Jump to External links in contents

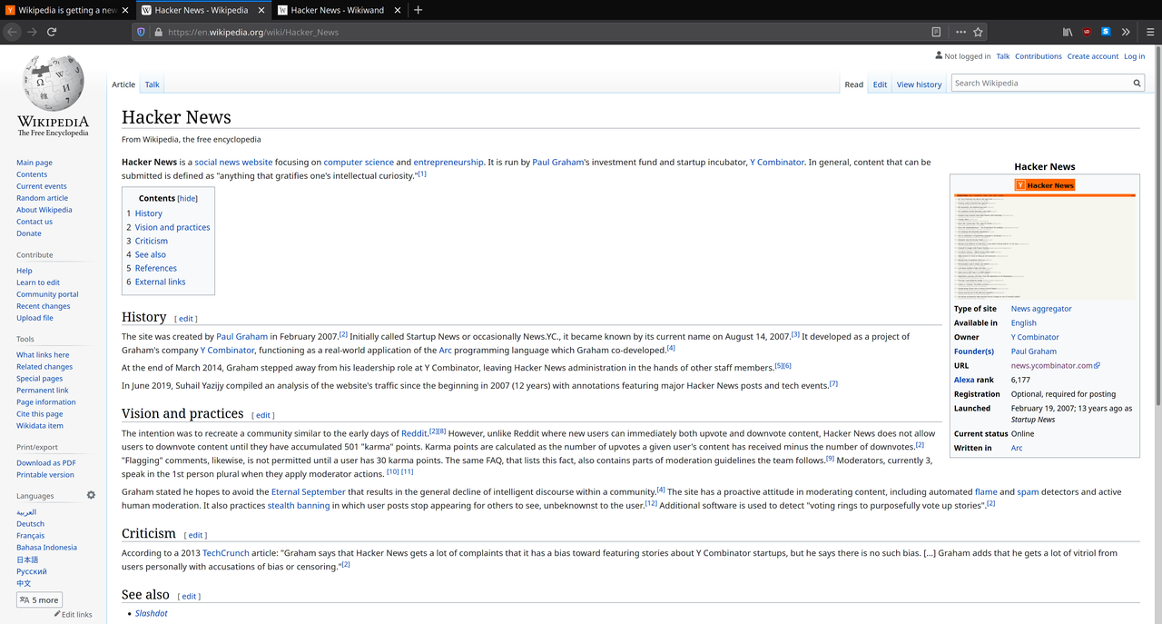coord(160,282)
